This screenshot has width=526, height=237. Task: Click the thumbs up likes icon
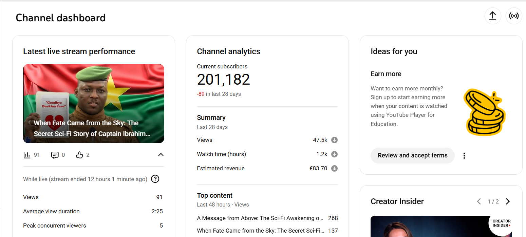[x=80, y=155]
